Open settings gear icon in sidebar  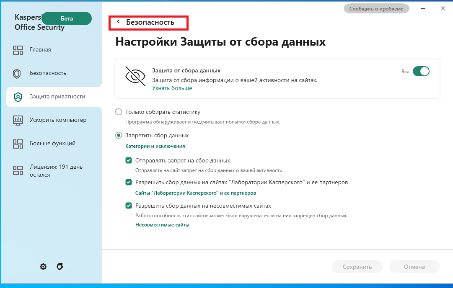[43, 267]
